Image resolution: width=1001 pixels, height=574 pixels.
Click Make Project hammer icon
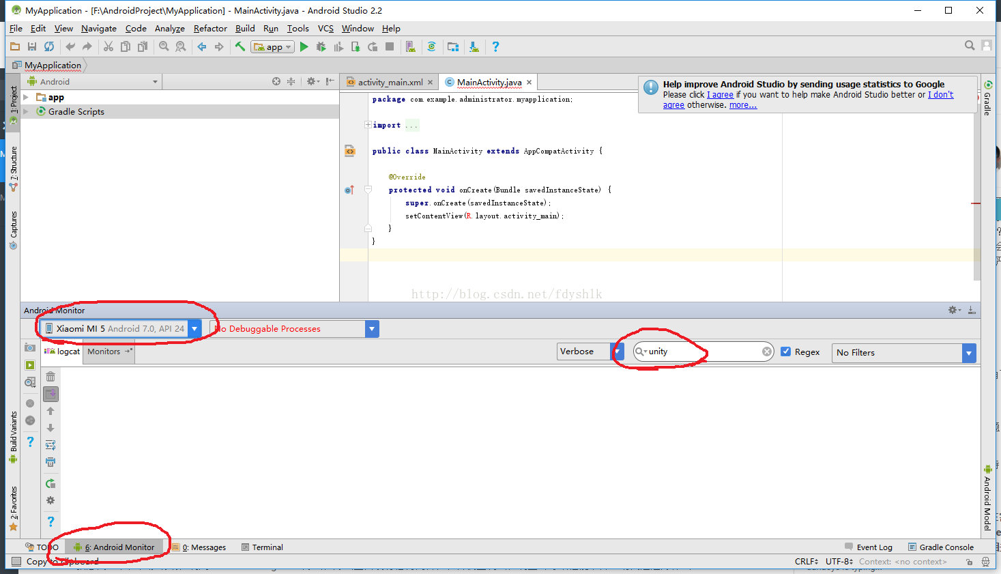(240, 46)
